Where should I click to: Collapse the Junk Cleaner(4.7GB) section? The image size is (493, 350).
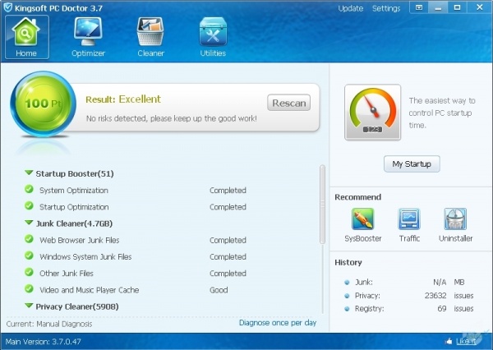tap(29, 223)
